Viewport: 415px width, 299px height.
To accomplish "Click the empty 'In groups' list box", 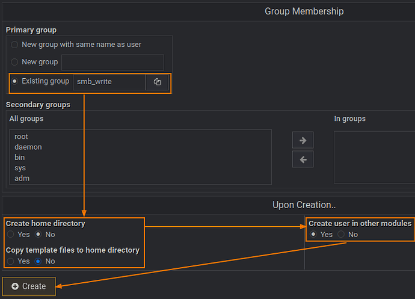I will pos(374,156).
